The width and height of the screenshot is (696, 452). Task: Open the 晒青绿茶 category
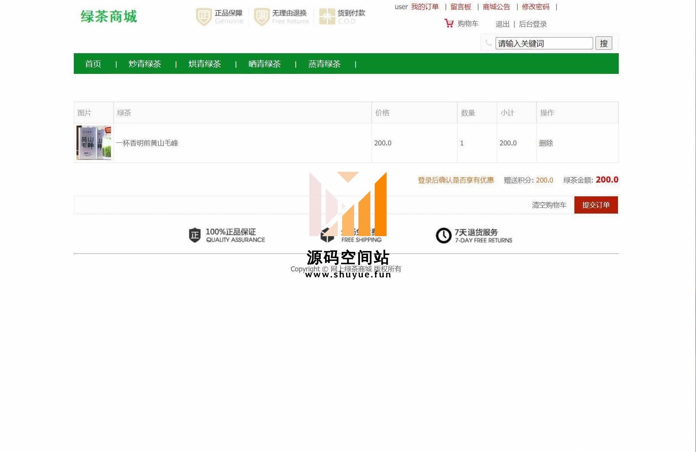[x=265, y=64]
